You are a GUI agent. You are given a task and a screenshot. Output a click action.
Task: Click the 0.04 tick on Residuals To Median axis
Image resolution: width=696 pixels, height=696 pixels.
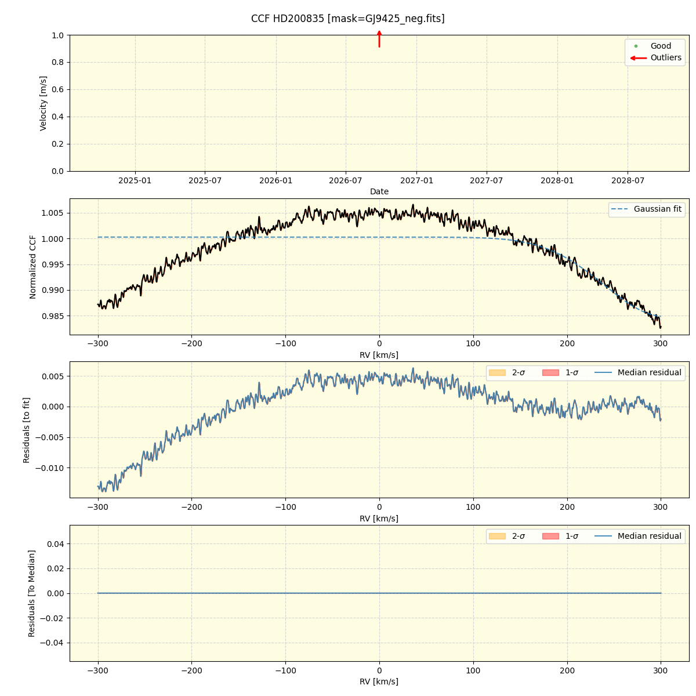click(x=56, y=544)
